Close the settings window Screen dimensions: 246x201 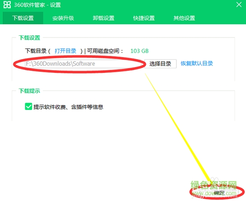(239, 5)
